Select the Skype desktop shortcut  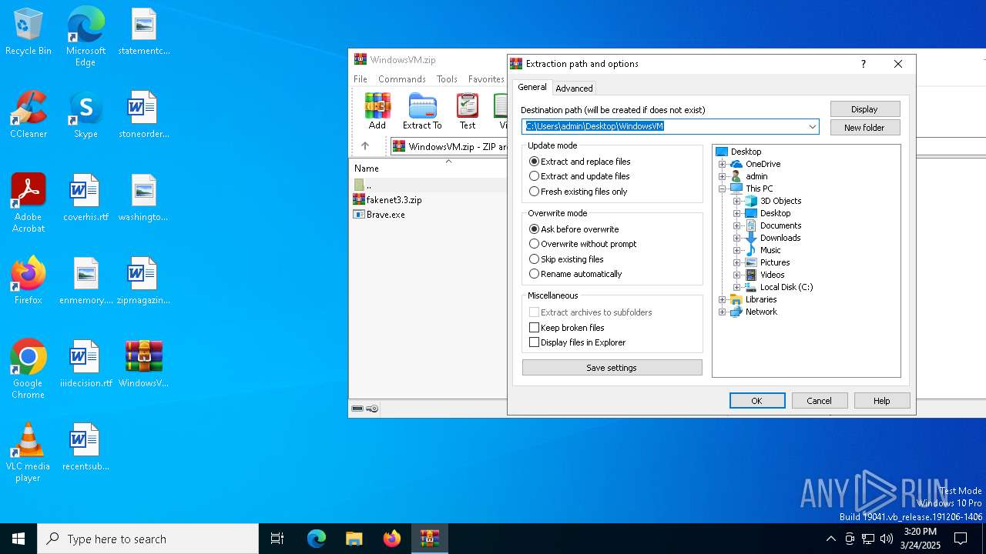[86, 115]
